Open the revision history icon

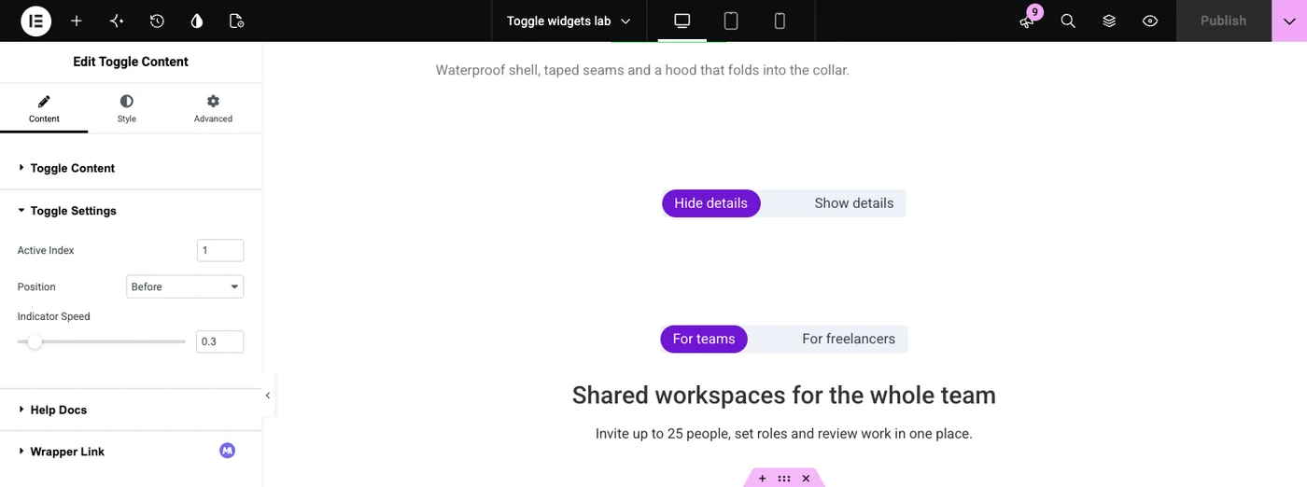[x=157, y=21]
